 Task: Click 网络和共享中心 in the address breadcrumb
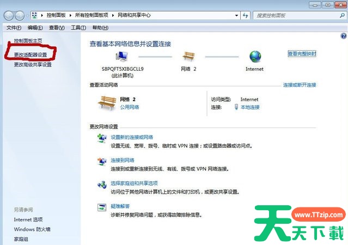pyautogui.click(x=134, y=15)
